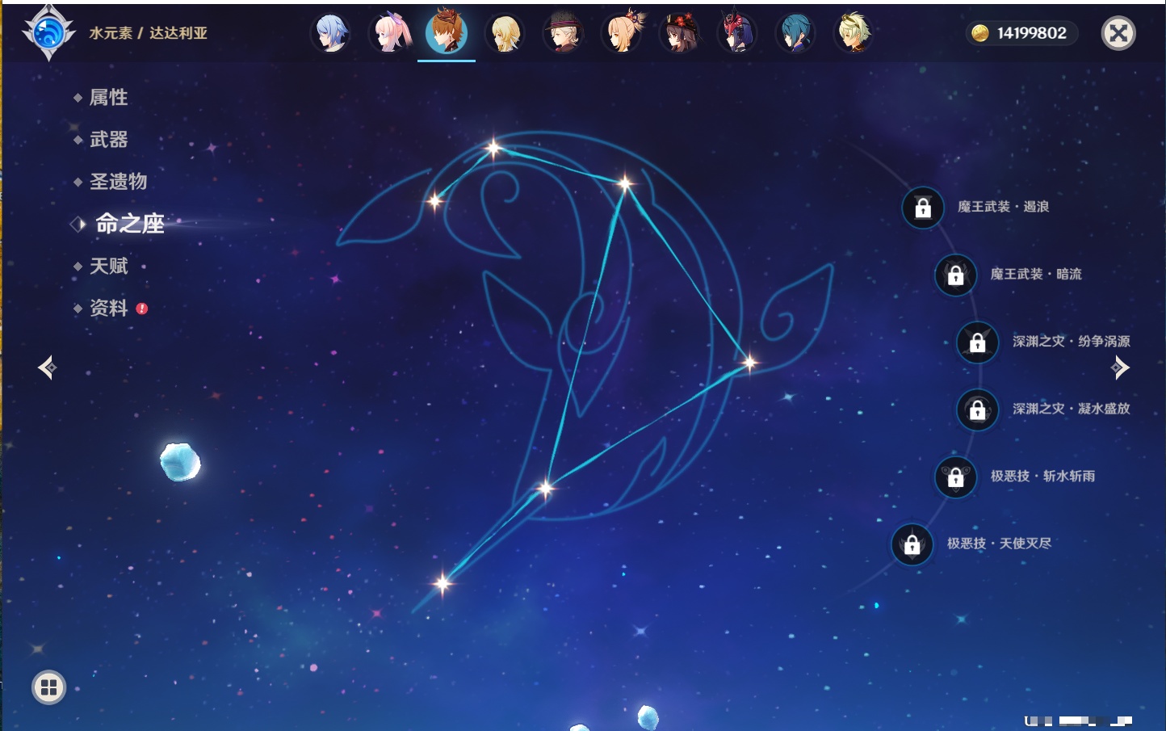The width and height of the screenshot is (1166, 731).
Task: Open the 天赋 talents tab
Action: click(x=108, y=266)
